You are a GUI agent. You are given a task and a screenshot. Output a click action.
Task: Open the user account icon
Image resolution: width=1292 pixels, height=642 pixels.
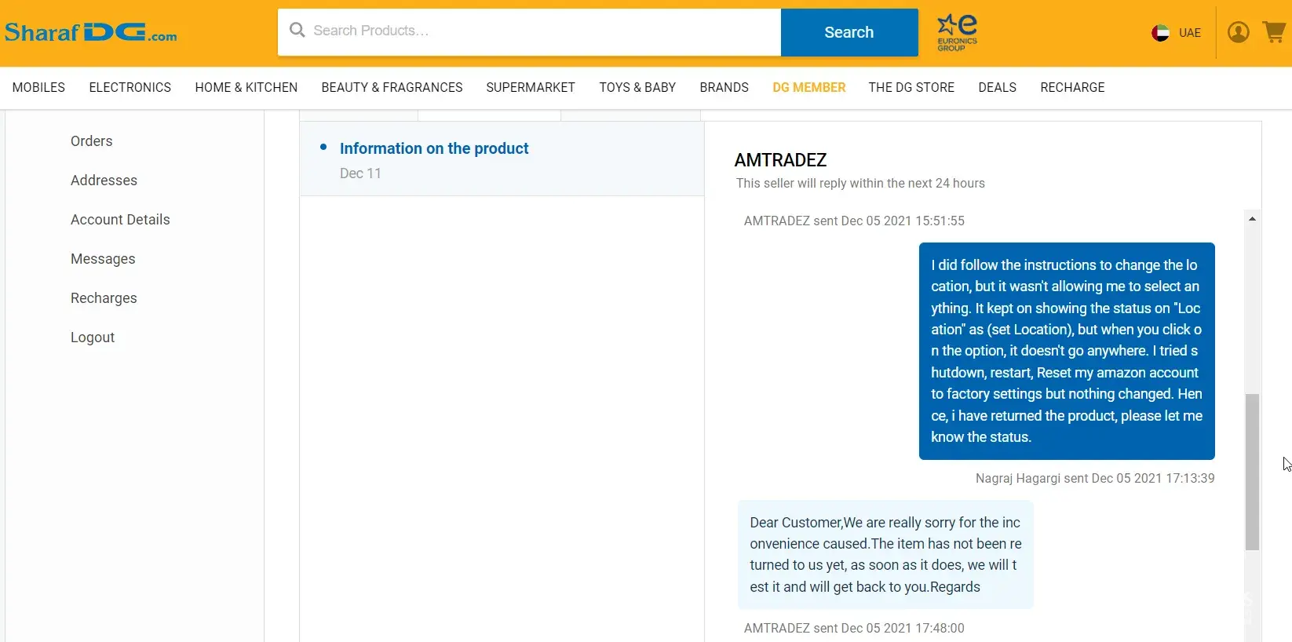pyautogui.click(x=1238, y=32)
